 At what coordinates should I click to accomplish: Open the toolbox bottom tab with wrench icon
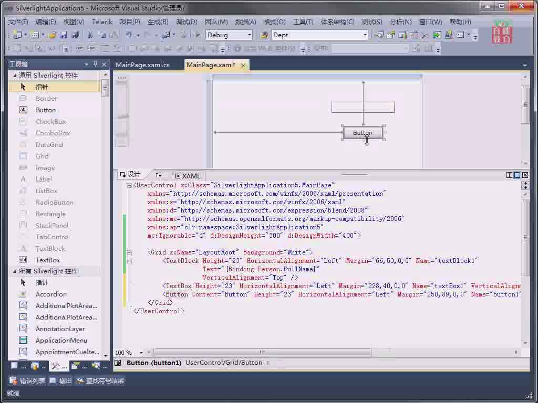click(58, 366)
